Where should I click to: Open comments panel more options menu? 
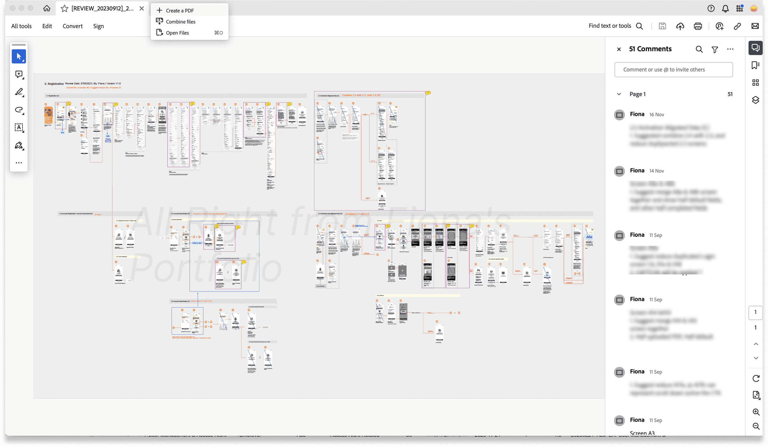[x=730, y=49]
